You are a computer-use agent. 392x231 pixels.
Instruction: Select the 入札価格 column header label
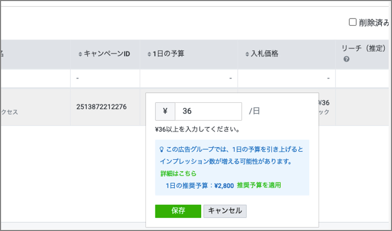[x=264, y=54]
